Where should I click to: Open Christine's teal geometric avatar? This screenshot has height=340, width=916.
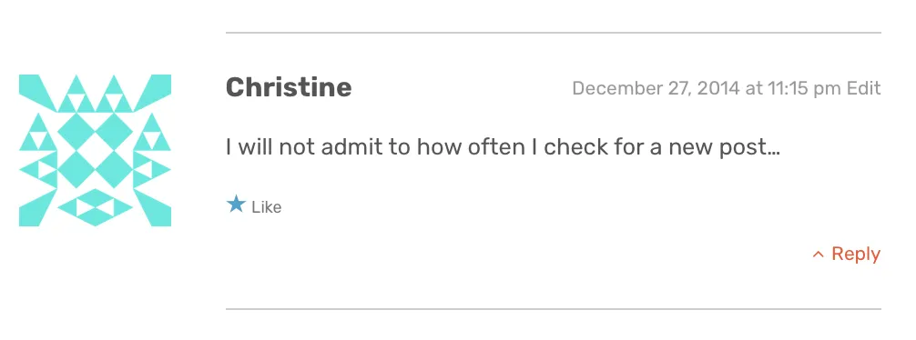[x=96, y=151]
